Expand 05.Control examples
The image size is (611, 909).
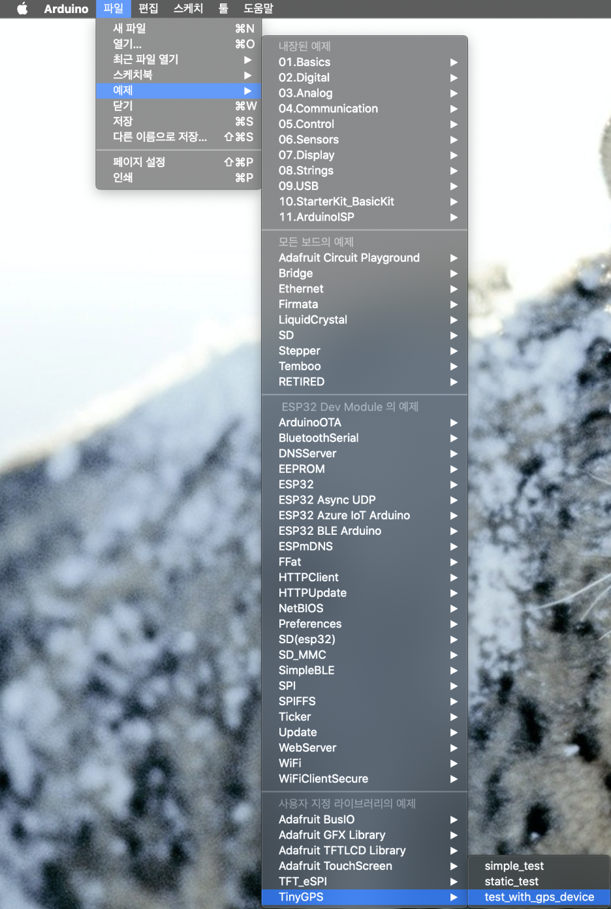[365, 124]
